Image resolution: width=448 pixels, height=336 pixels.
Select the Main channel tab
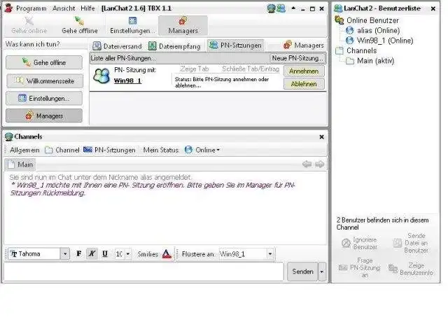(x=20, y=164)
